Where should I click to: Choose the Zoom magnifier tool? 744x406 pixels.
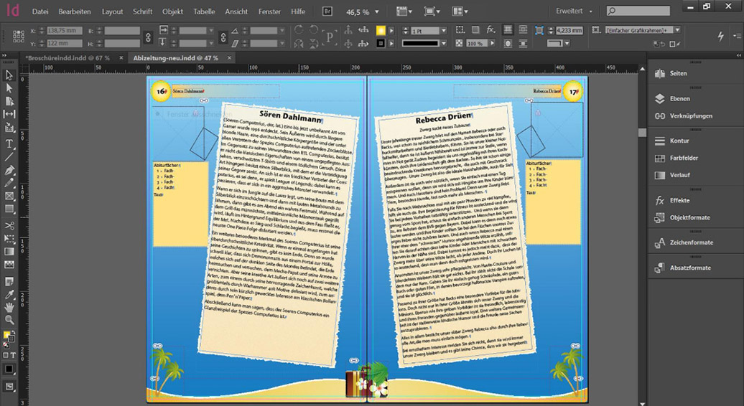click(9, 320)
